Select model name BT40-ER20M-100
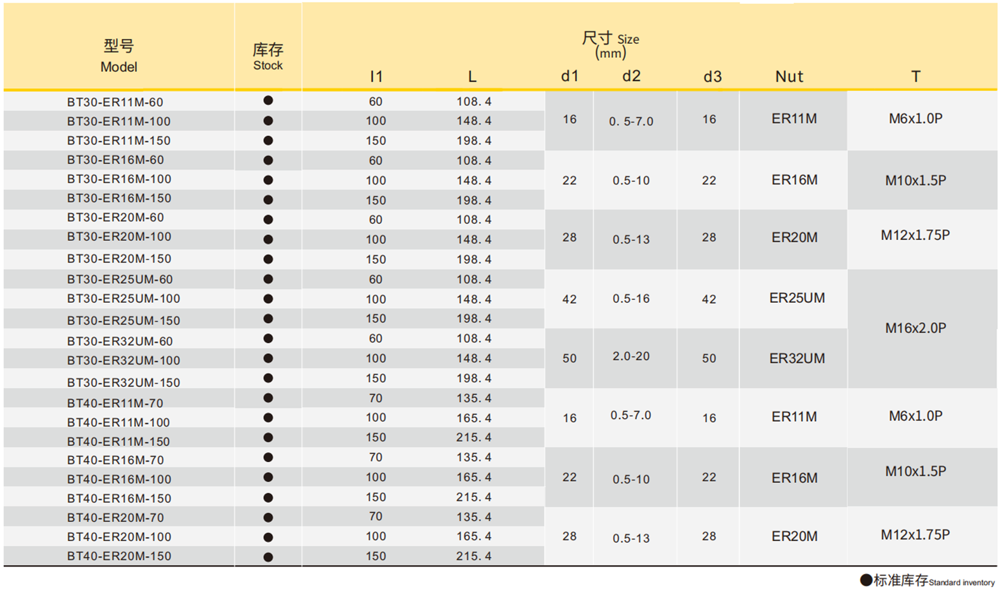Viewport: 1002px width, 600px height. [119, 537]
